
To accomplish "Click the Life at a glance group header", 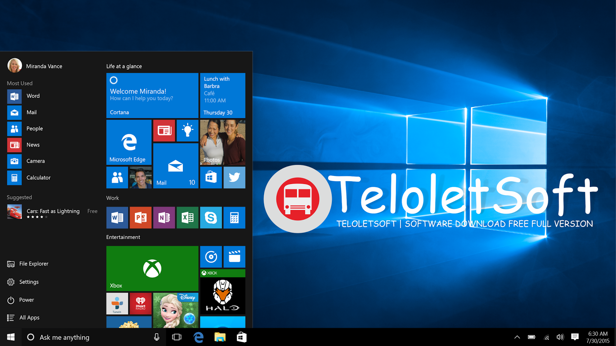I will [x=124, y=66].
